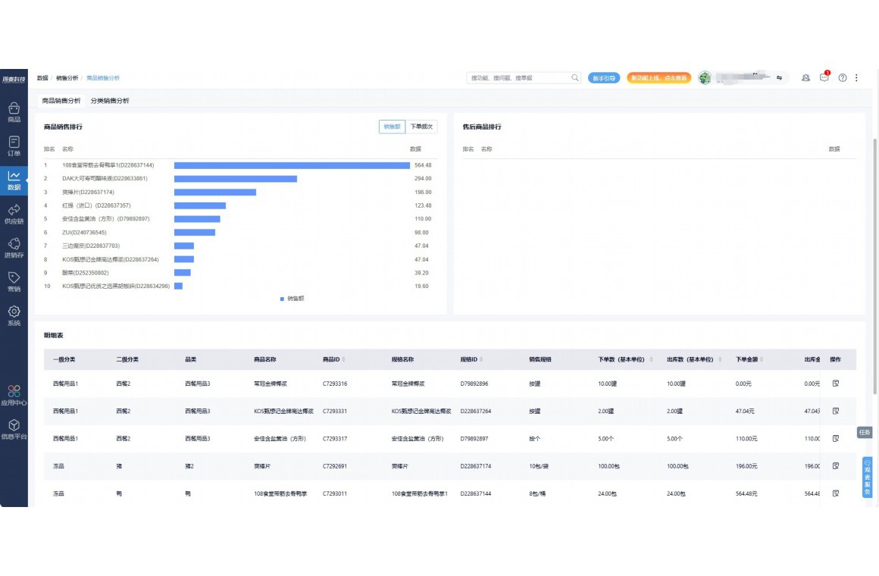This screenshot has width=879, height=576.
Task: Open the three-dot more options menu
Action: pos(857,78)
